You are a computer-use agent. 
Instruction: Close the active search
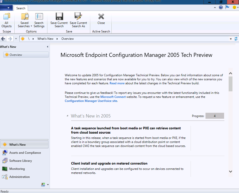[101, 19]
